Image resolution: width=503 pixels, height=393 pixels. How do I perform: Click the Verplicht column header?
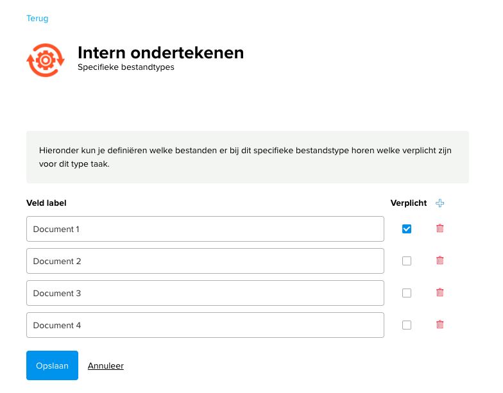(409, 203)
